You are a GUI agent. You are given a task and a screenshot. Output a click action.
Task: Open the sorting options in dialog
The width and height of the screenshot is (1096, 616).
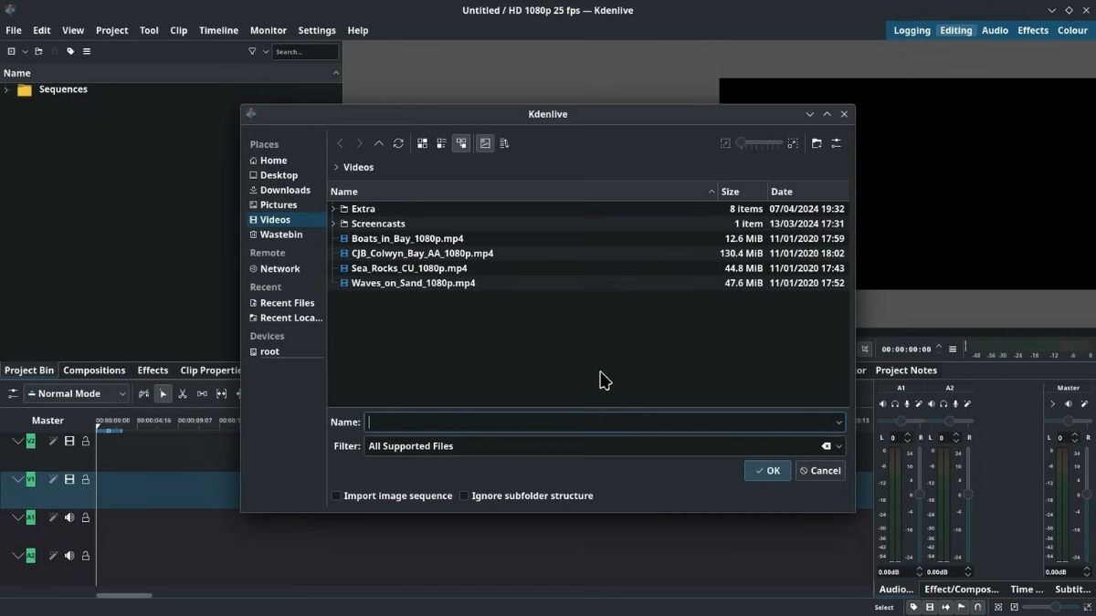504,143
